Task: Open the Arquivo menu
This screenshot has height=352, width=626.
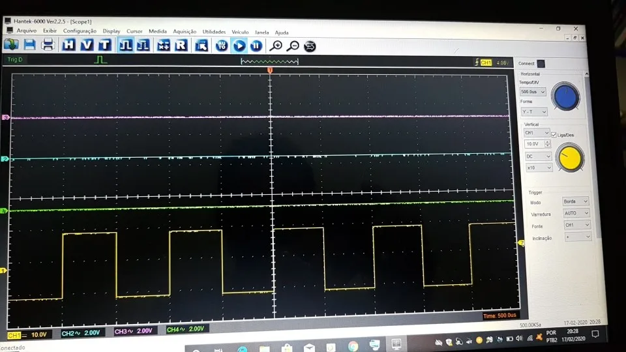Action: 26,31
